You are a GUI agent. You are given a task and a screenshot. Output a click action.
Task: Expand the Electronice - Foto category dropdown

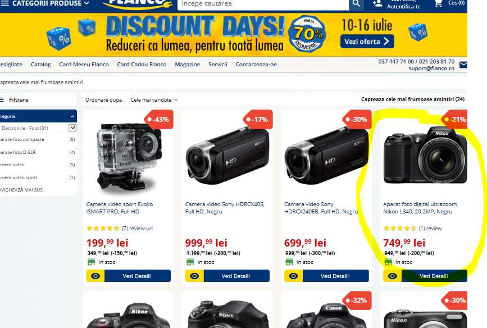point(72,127)
